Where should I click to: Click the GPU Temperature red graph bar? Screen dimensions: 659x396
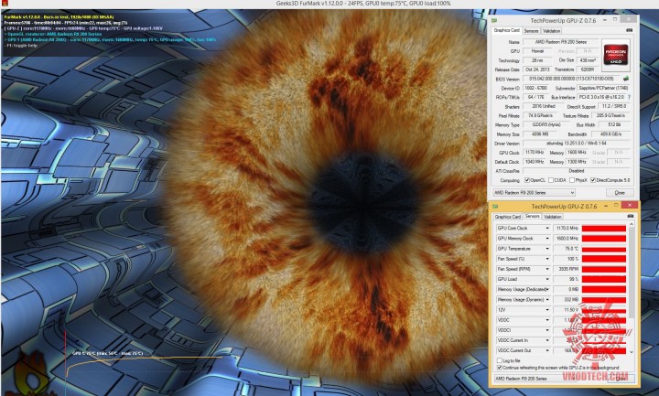coord(604,249)
